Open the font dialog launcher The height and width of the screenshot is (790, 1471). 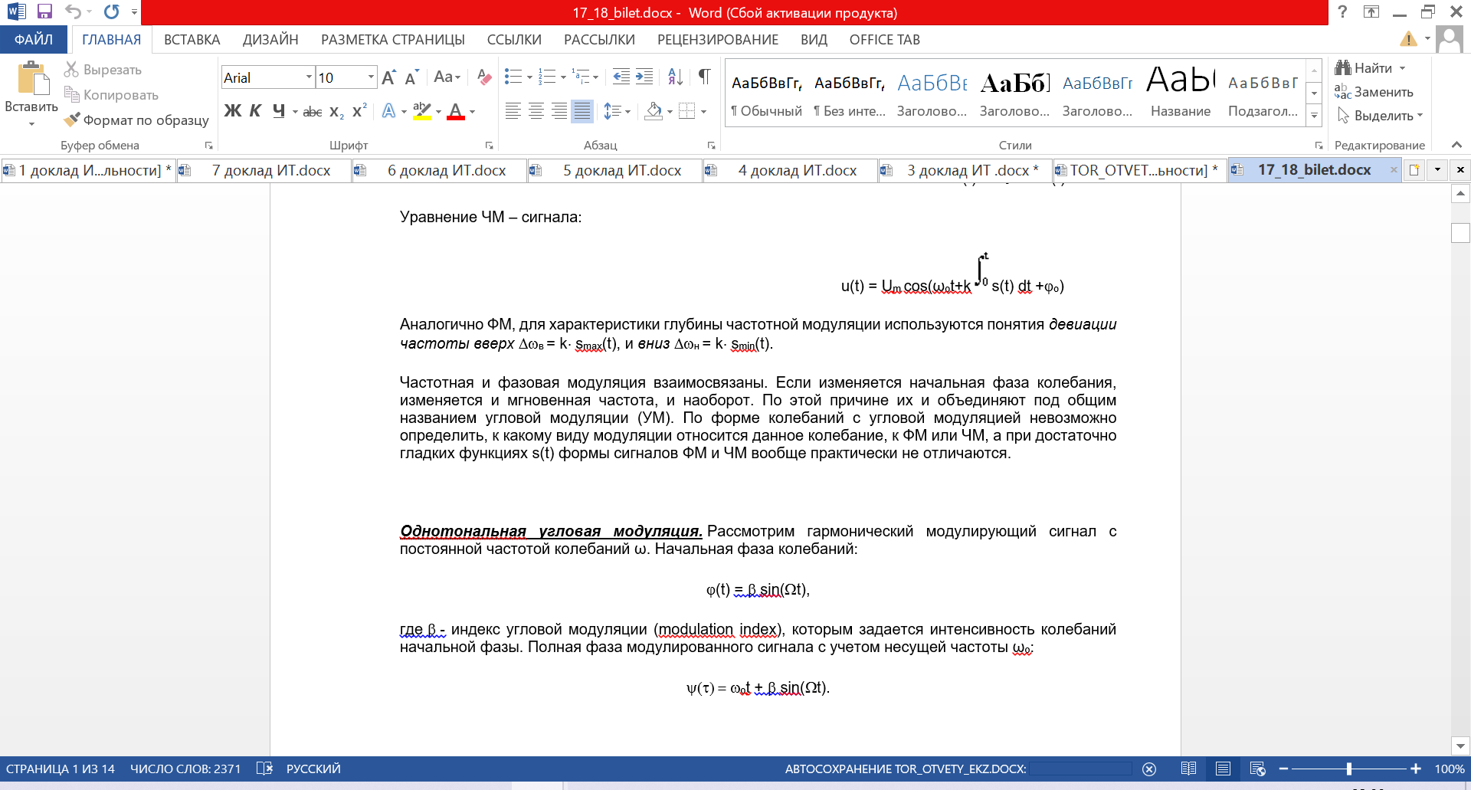point(489,146)
